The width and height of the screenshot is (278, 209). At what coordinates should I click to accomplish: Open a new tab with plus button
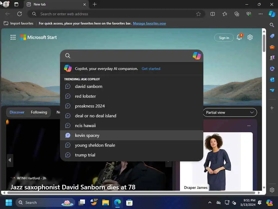coord(95,4)
